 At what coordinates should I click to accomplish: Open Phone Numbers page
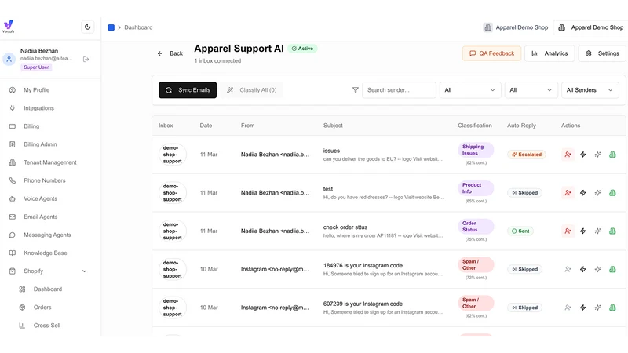click(45, 180)
